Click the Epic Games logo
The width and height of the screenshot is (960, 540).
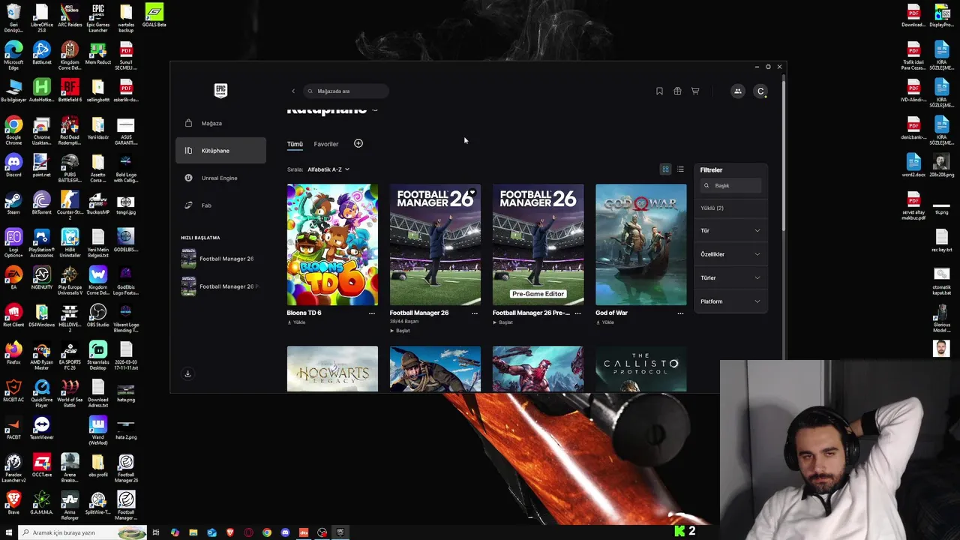pos(220,91)
